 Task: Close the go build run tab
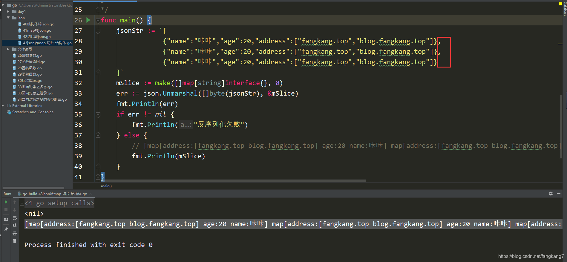(x=91, y=194)
